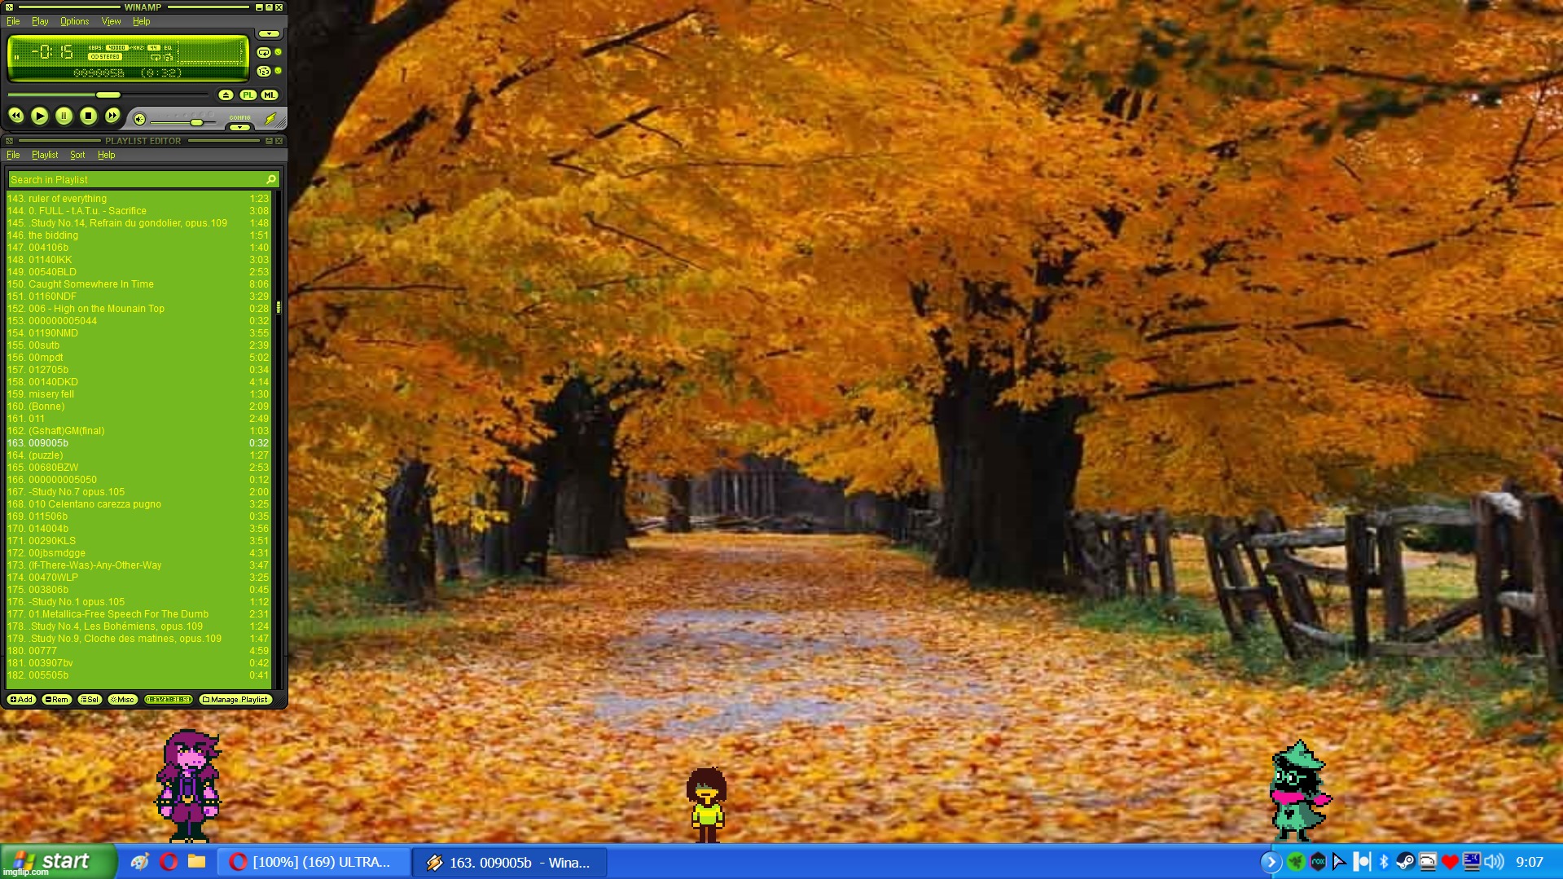This screenshot has height=879, width=1563.
Task: Click the Winamp lightning bolt logo
Action: point(271,119)
